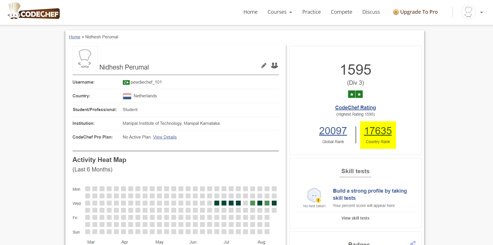Viewport: 493px width, 245px height.
Task: Click Build a strong profile link
Action: point(370,194)
